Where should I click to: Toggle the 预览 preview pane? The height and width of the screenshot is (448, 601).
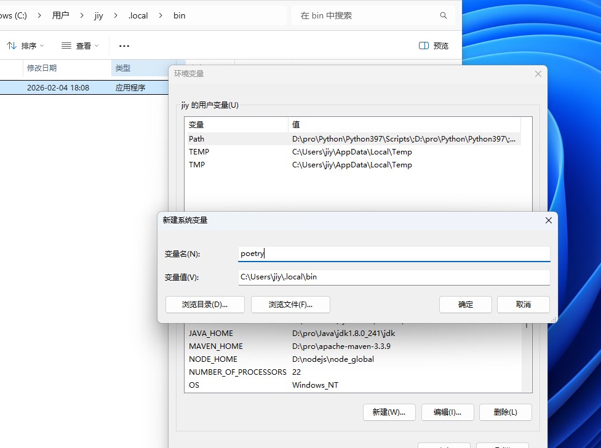pyautogui.click(x=434, y=46)
